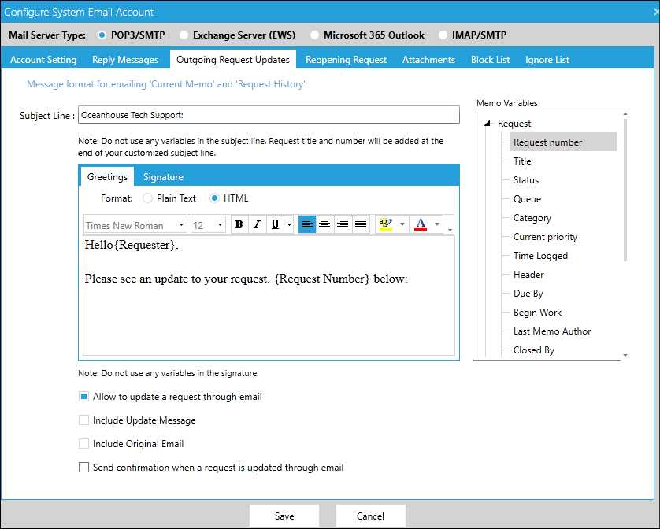
Task: Select IMAP/SMTP mail server type
Action: 443,35
